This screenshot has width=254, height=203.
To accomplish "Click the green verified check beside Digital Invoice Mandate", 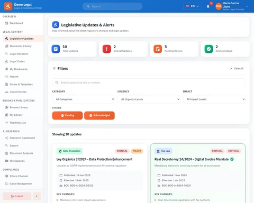I will 232,159.
